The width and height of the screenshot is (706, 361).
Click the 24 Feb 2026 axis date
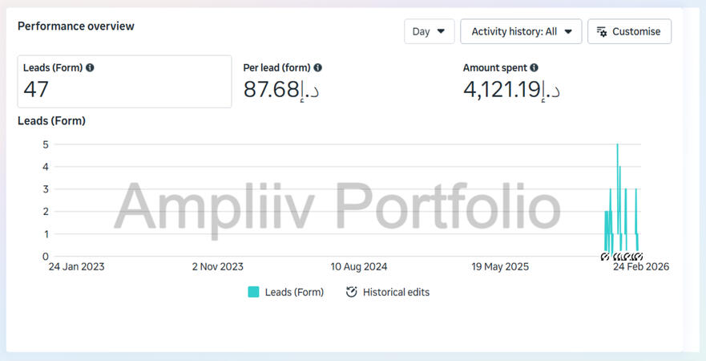click(641, 267)
